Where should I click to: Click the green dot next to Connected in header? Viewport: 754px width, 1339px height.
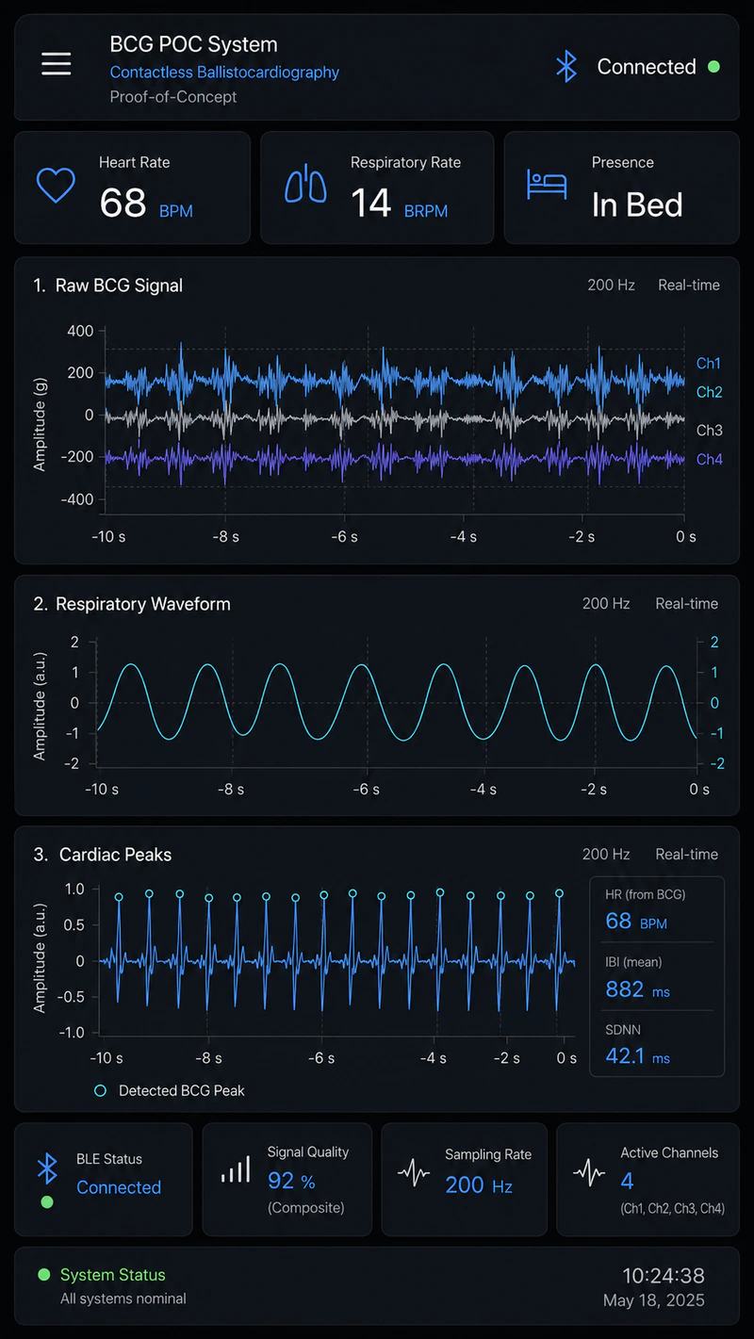713,67
